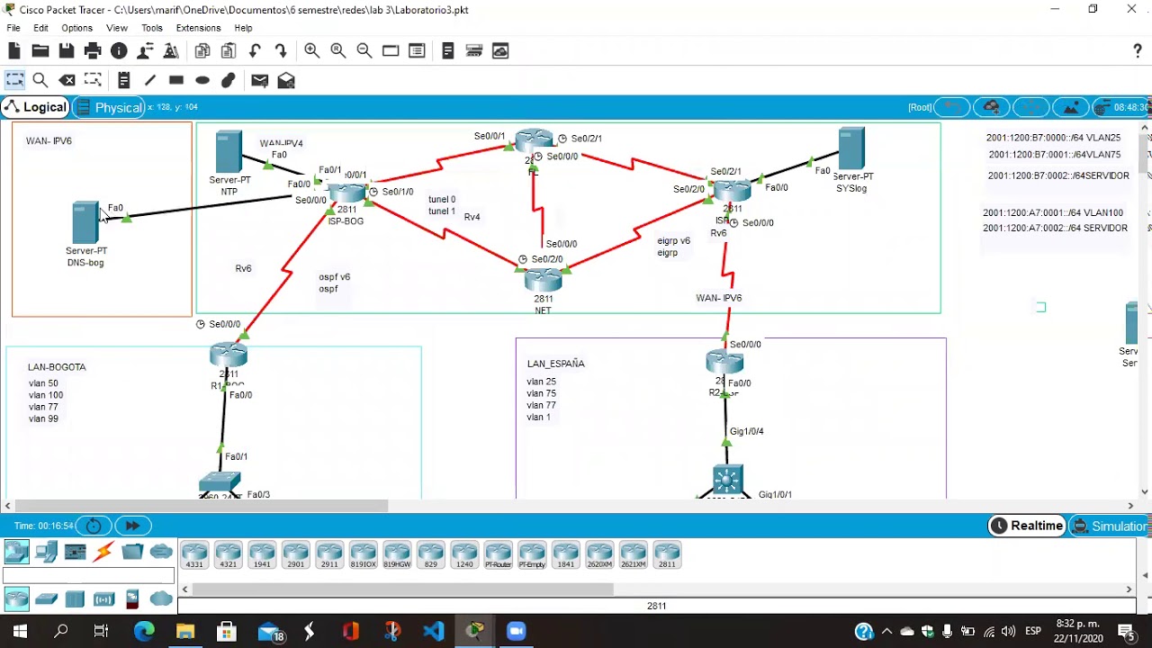
Task: Choose the Select tool
Action: tap(14, 80)
